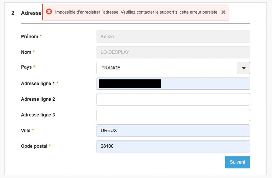Click the Ville field containing DREUX
The height and width of the screenshot is (178, 272).
tap(173, 131)
